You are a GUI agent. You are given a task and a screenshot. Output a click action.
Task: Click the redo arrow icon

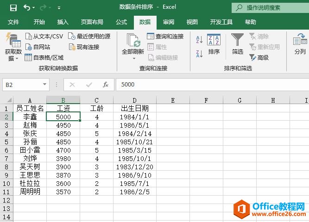click(x=43, y=7)
